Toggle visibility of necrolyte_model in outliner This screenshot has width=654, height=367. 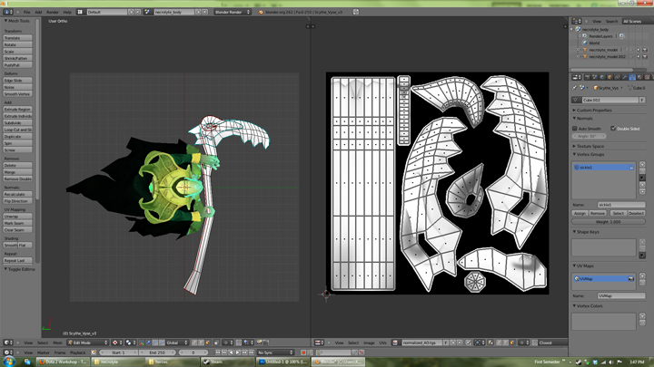[632, 50]
